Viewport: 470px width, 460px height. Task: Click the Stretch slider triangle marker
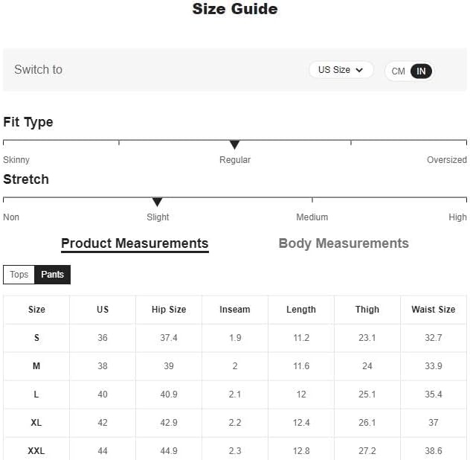(157, 202)
